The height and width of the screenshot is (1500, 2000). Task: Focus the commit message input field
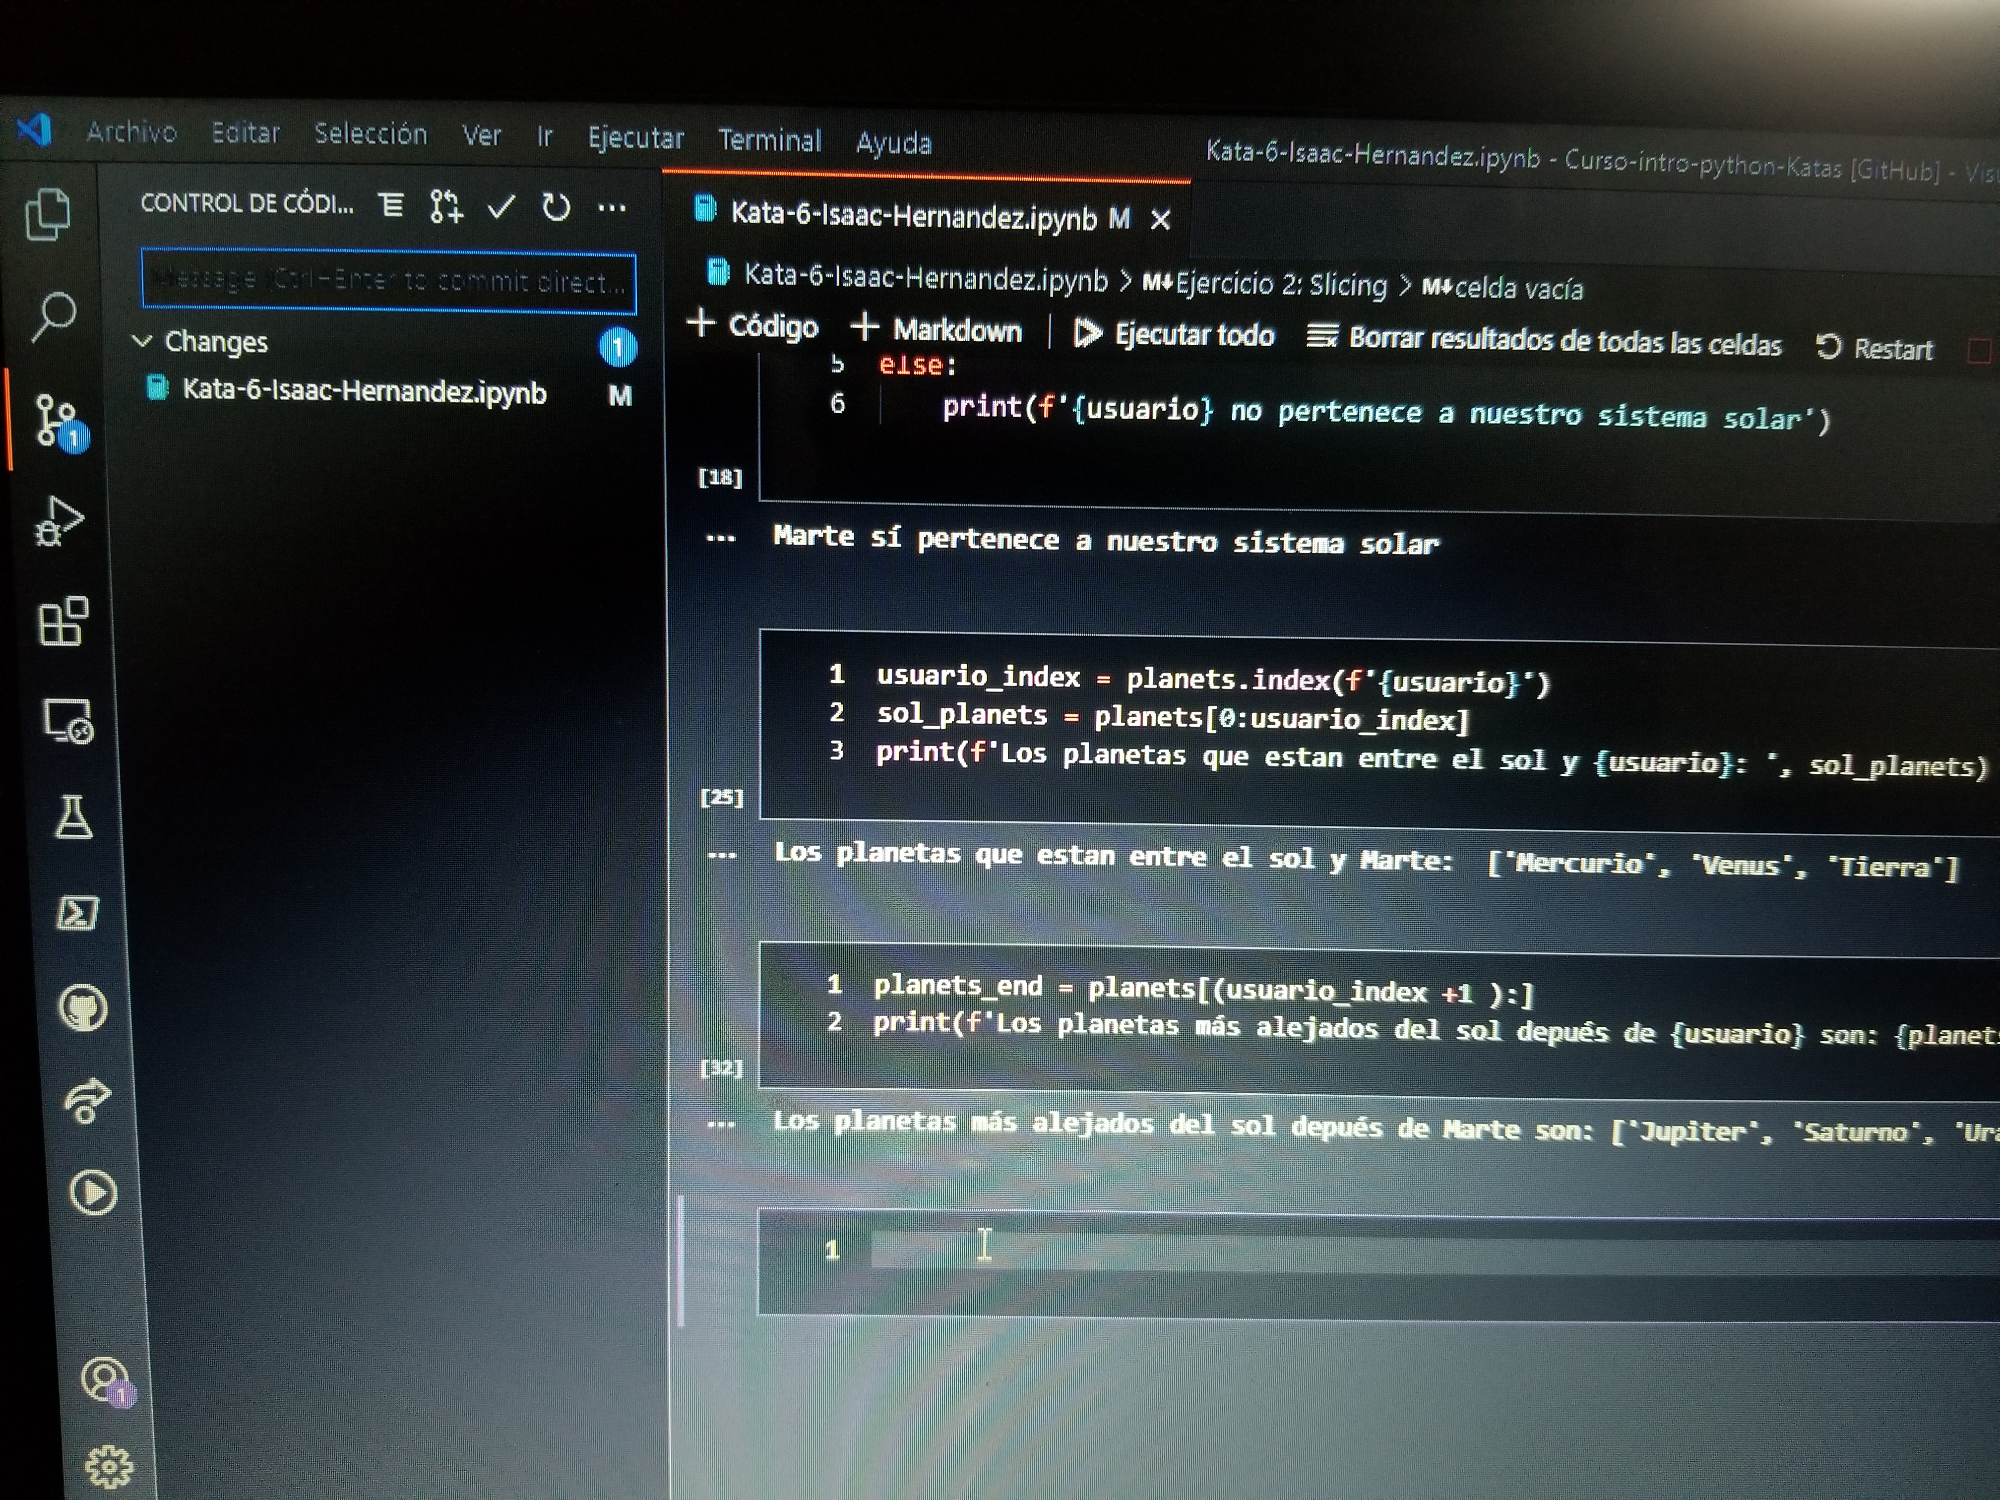[389, 281]
